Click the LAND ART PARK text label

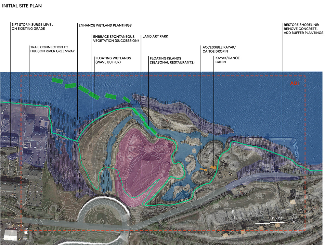[x=155, y=36]
